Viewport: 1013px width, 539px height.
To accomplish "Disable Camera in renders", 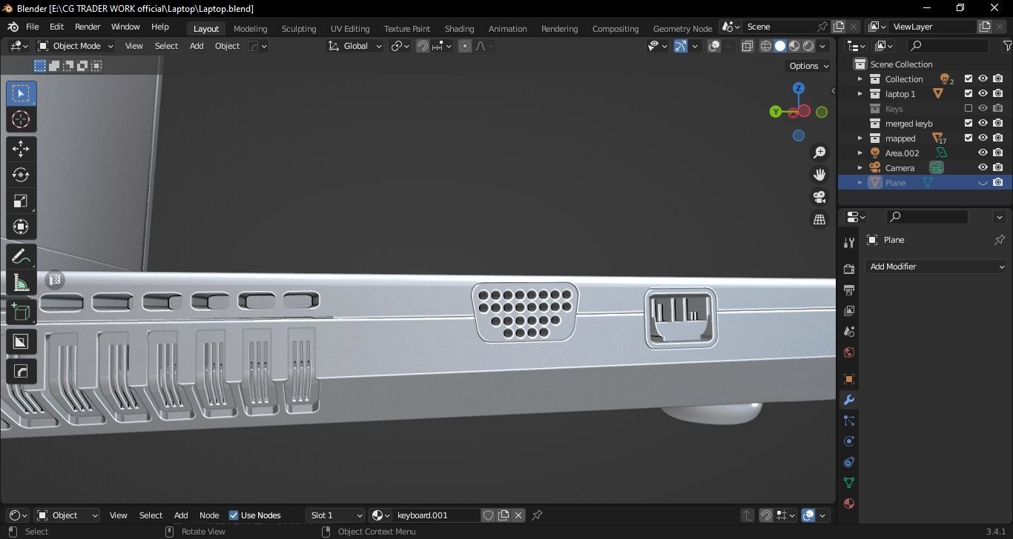I will click(x=998, y=168).
